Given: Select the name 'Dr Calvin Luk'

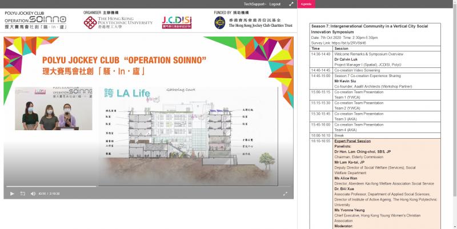Looking at the screenshot, I should click(x=346, y=59).
